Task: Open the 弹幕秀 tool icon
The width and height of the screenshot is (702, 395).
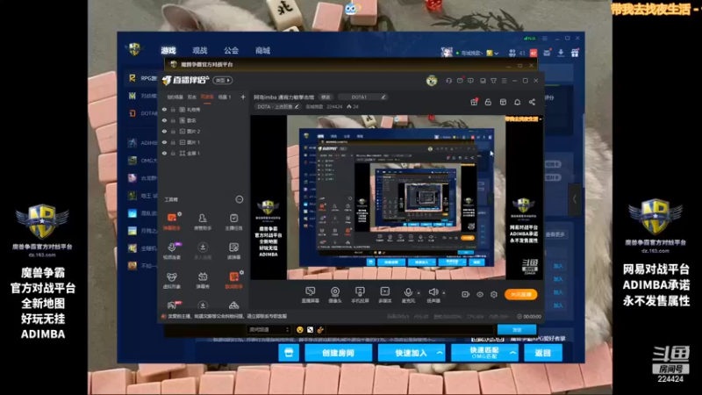Action: tap(203, 280)
